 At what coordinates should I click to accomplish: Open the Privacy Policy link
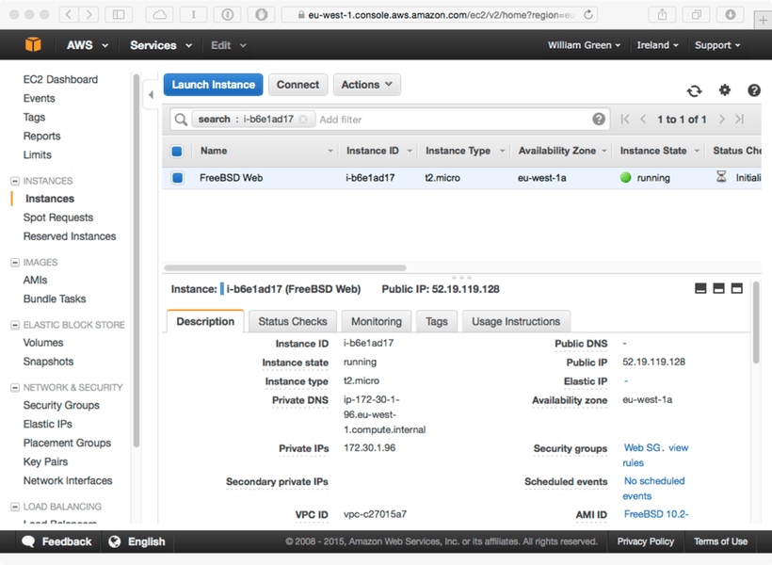(x=646, y=541)
